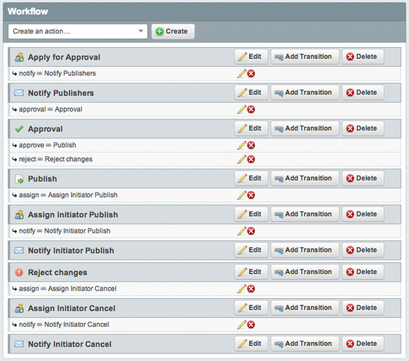Delete the Publish action
The width and height of the screenshot is (409, 361).
click(x=362, y=178)
